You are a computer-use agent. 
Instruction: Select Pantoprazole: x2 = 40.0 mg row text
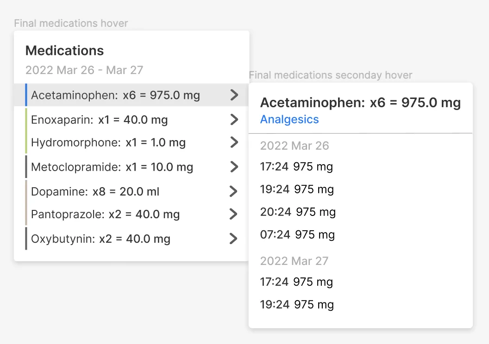point(105,215)
